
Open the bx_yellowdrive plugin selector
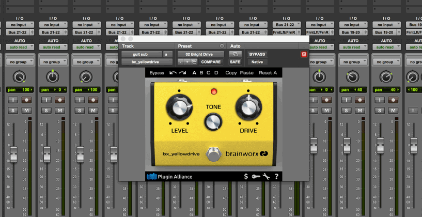147,62
